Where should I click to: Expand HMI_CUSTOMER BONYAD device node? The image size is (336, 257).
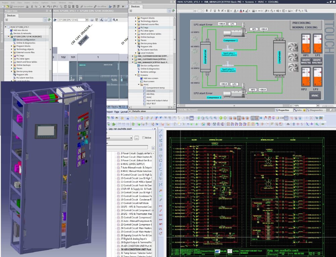[x=132, y=56]
